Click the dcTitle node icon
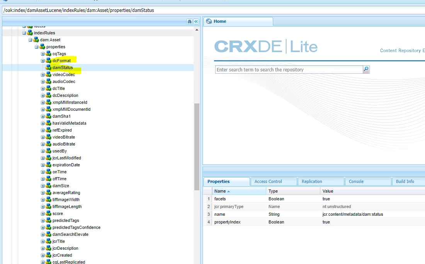Viewport: 425px width, 264px height. (49, 88)
